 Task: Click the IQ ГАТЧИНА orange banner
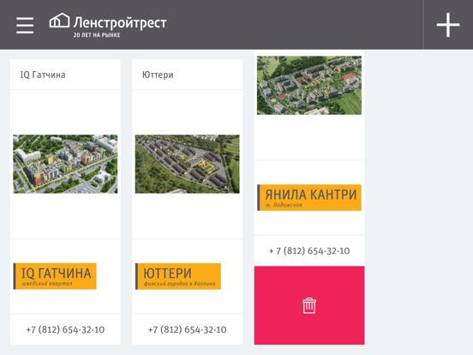click(55, 276)
